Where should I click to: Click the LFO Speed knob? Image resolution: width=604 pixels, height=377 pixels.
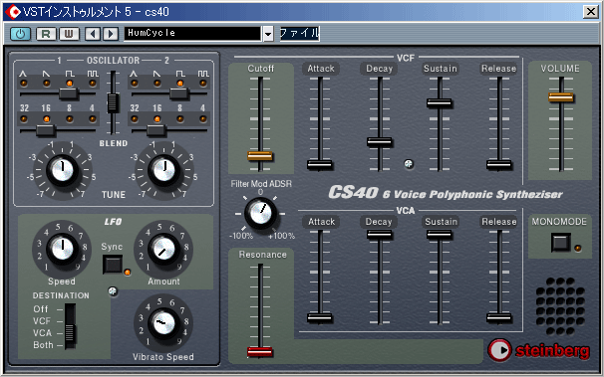click(62, 249)
